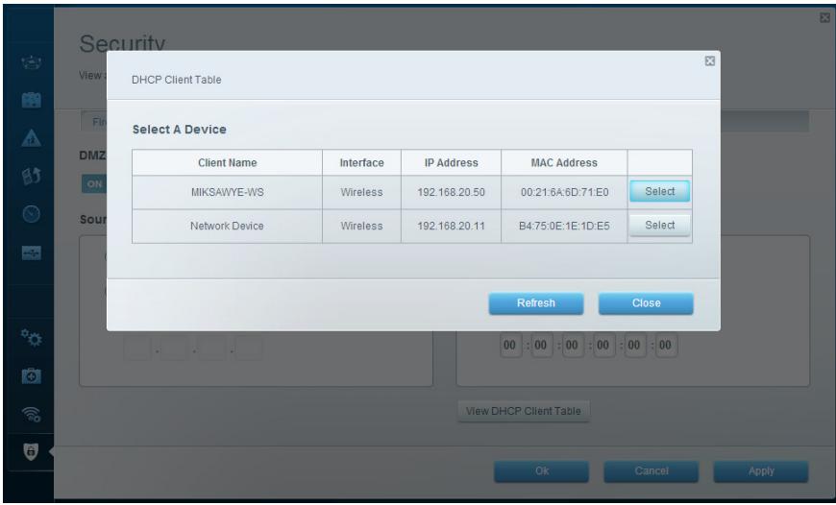836x505 pixels.
Task: Click IP address 192.168.20.11
Action: point(451,226)
